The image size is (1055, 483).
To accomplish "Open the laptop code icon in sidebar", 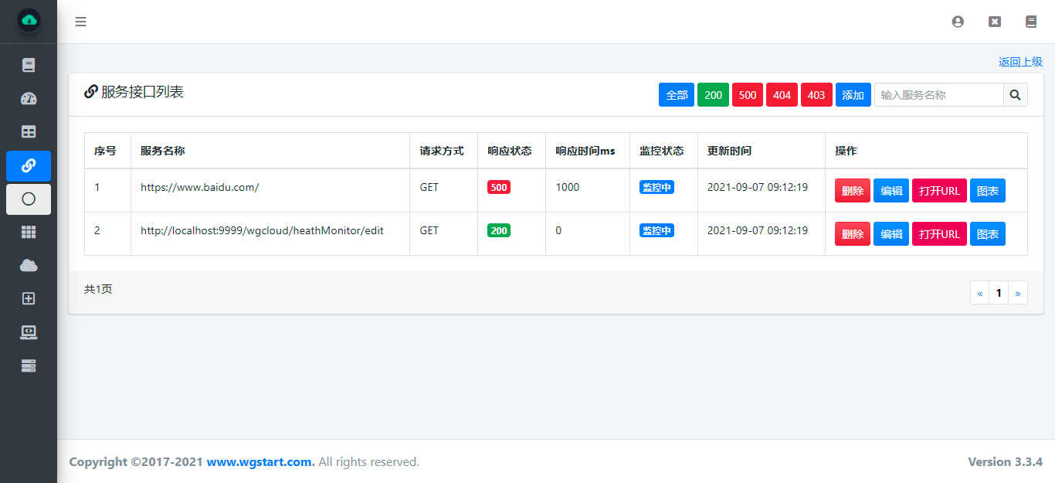I will (x=28, y=332).
